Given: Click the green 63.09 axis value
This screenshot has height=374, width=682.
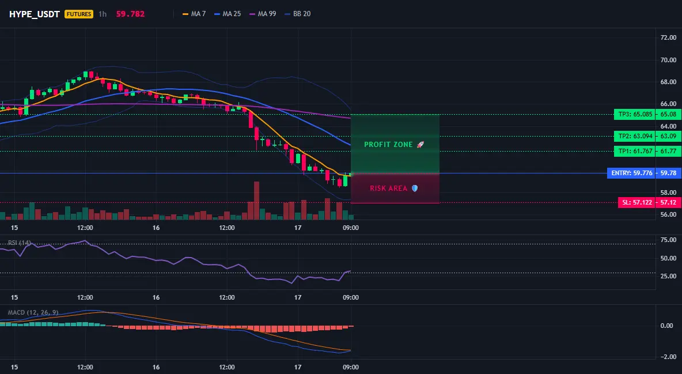Looking at the screenshot, I should point(669,136).
